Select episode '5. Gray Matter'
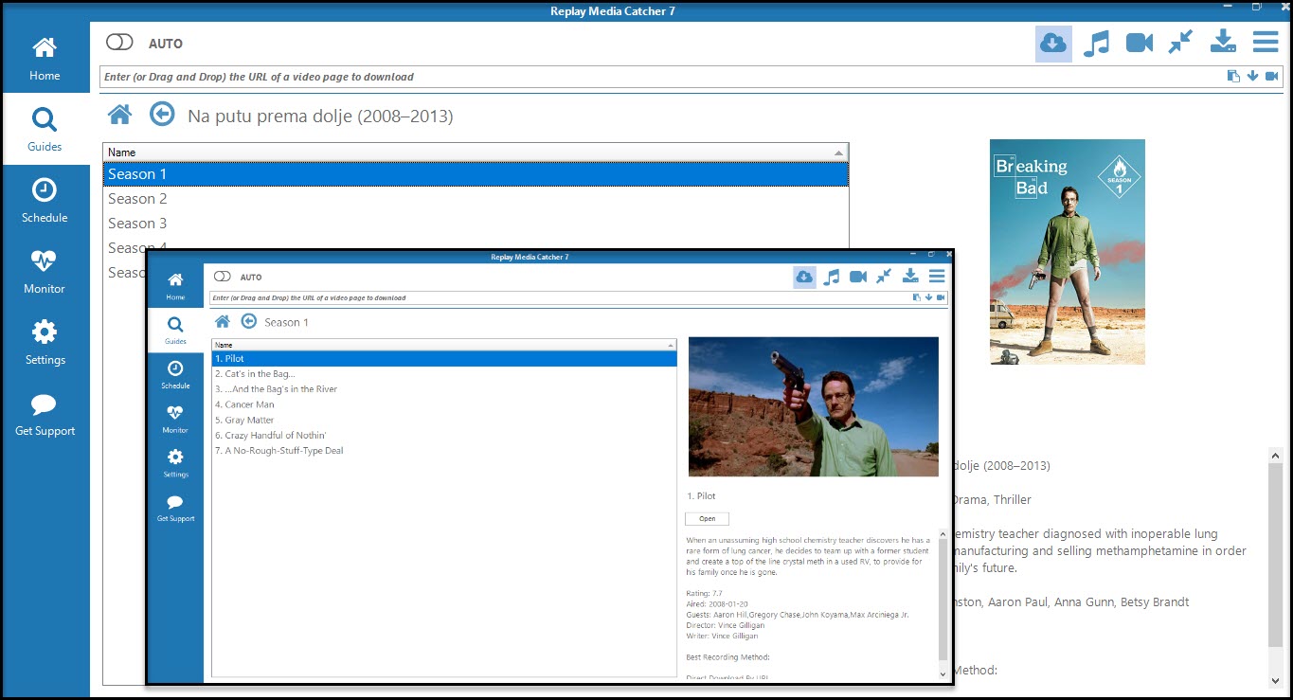 (x=443, y=420)
